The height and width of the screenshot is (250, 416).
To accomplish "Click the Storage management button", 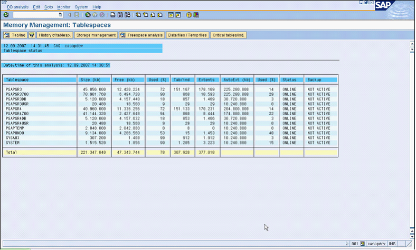I will click(x=96, y=35).
